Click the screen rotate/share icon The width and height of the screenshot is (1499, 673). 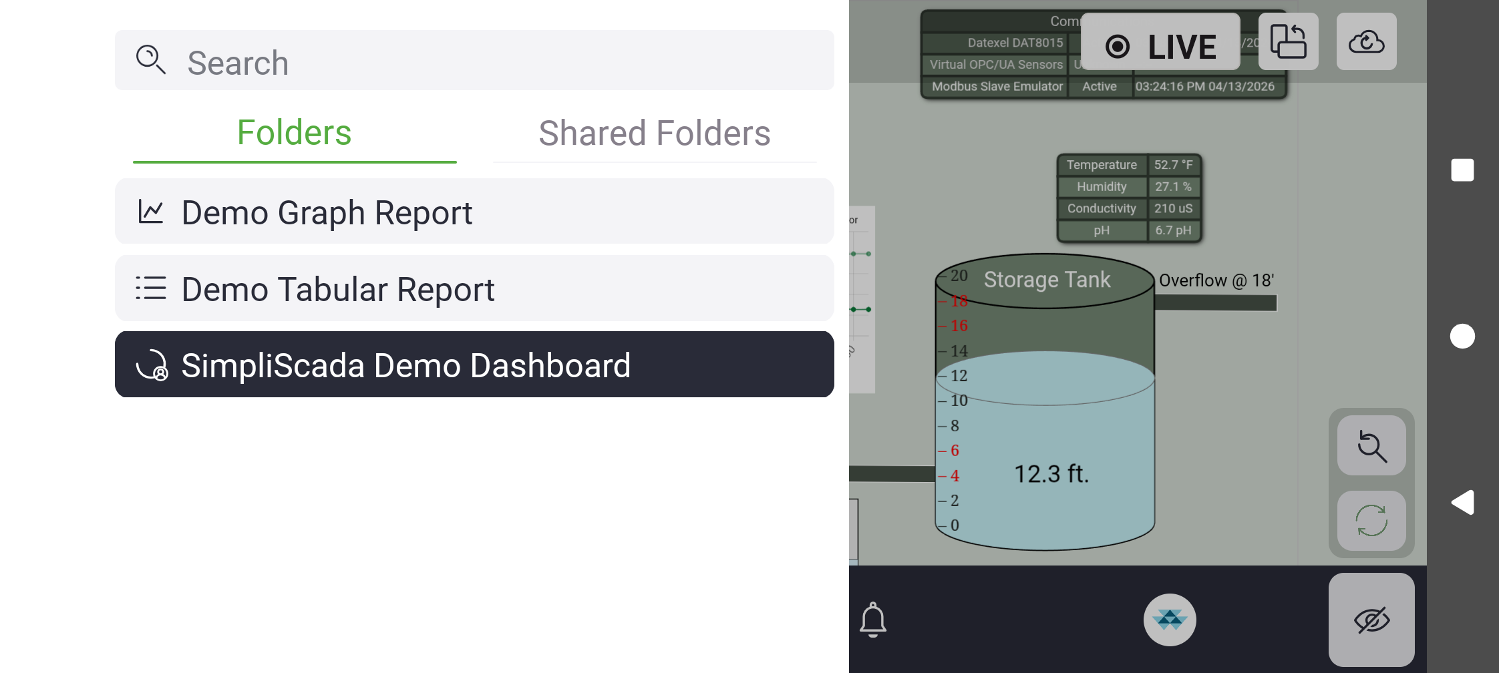click(x=1288, y=42)
